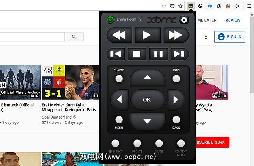Screen dimensions: 254x166
Task: Navigate down with the down arrow pad
Action: coord(147,122)
